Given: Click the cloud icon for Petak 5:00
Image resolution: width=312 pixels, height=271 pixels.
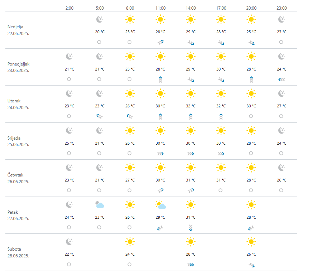Looking at the screenshot, I should pyautogui.click(x=100, y=205).
